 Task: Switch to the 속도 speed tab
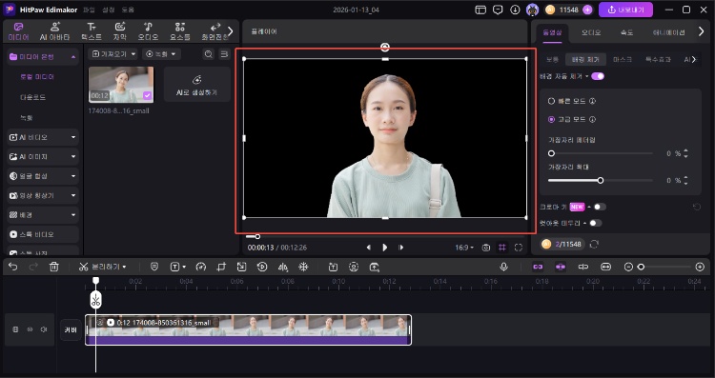(626, 32)
